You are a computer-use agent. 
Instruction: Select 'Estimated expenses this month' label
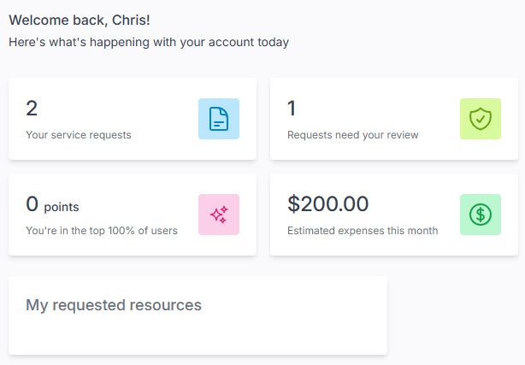tap(363, 231)
